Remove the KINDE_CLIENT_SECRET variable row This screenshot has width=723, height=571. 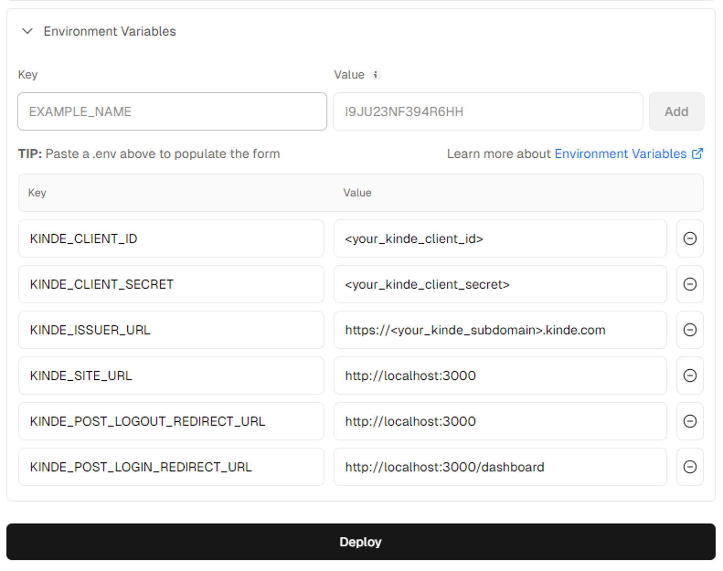pos(689,284)
